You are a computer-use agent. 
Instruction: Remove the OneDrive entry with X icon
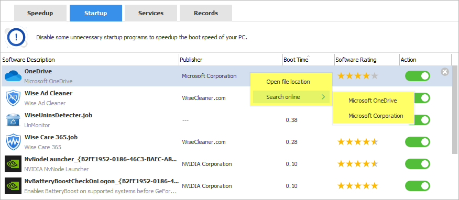pos(445,72)
